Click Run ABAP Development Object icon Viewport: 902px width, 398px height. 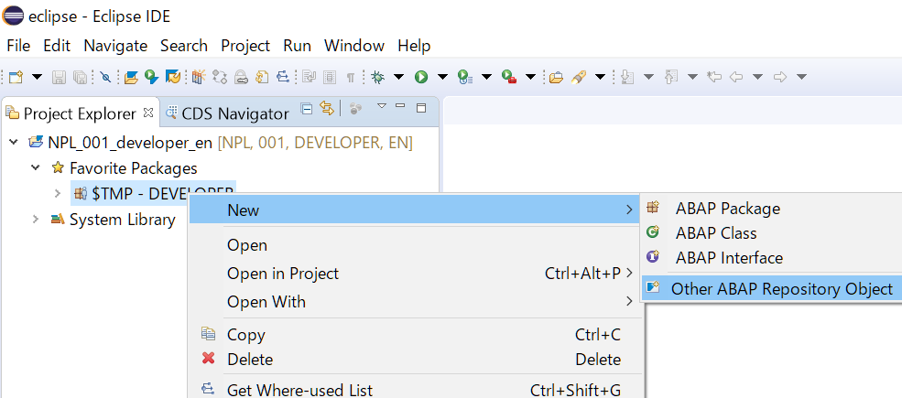[x=152, y=77]
